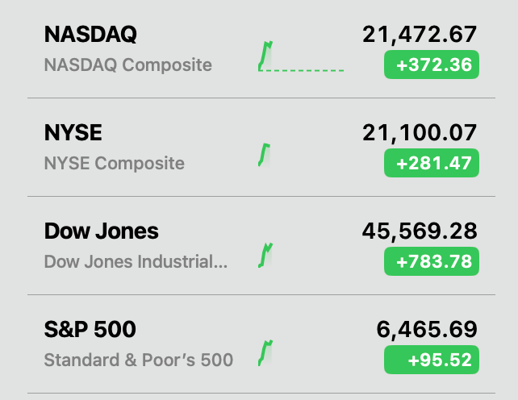Click the NASDAQ Composite subtitle
Viewport: 518px width, 400px height.
[128, 65]
